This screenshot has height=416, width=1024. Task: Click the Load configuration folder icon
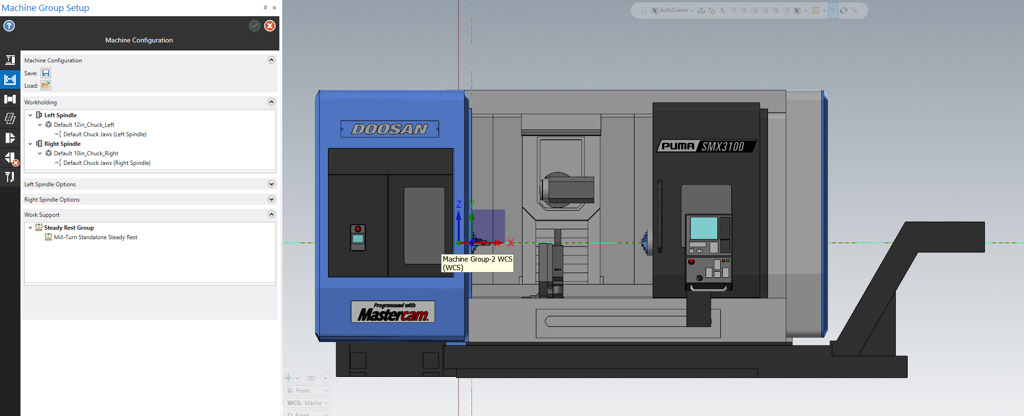coord(46,85)
